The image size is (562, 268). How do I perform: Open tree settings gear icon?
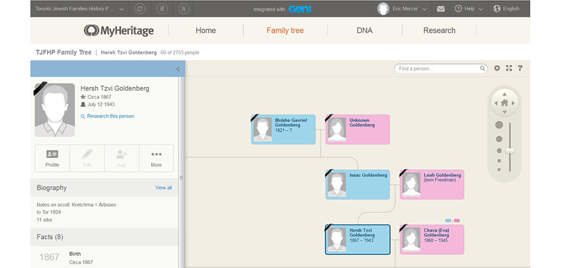tap(497, 68)
